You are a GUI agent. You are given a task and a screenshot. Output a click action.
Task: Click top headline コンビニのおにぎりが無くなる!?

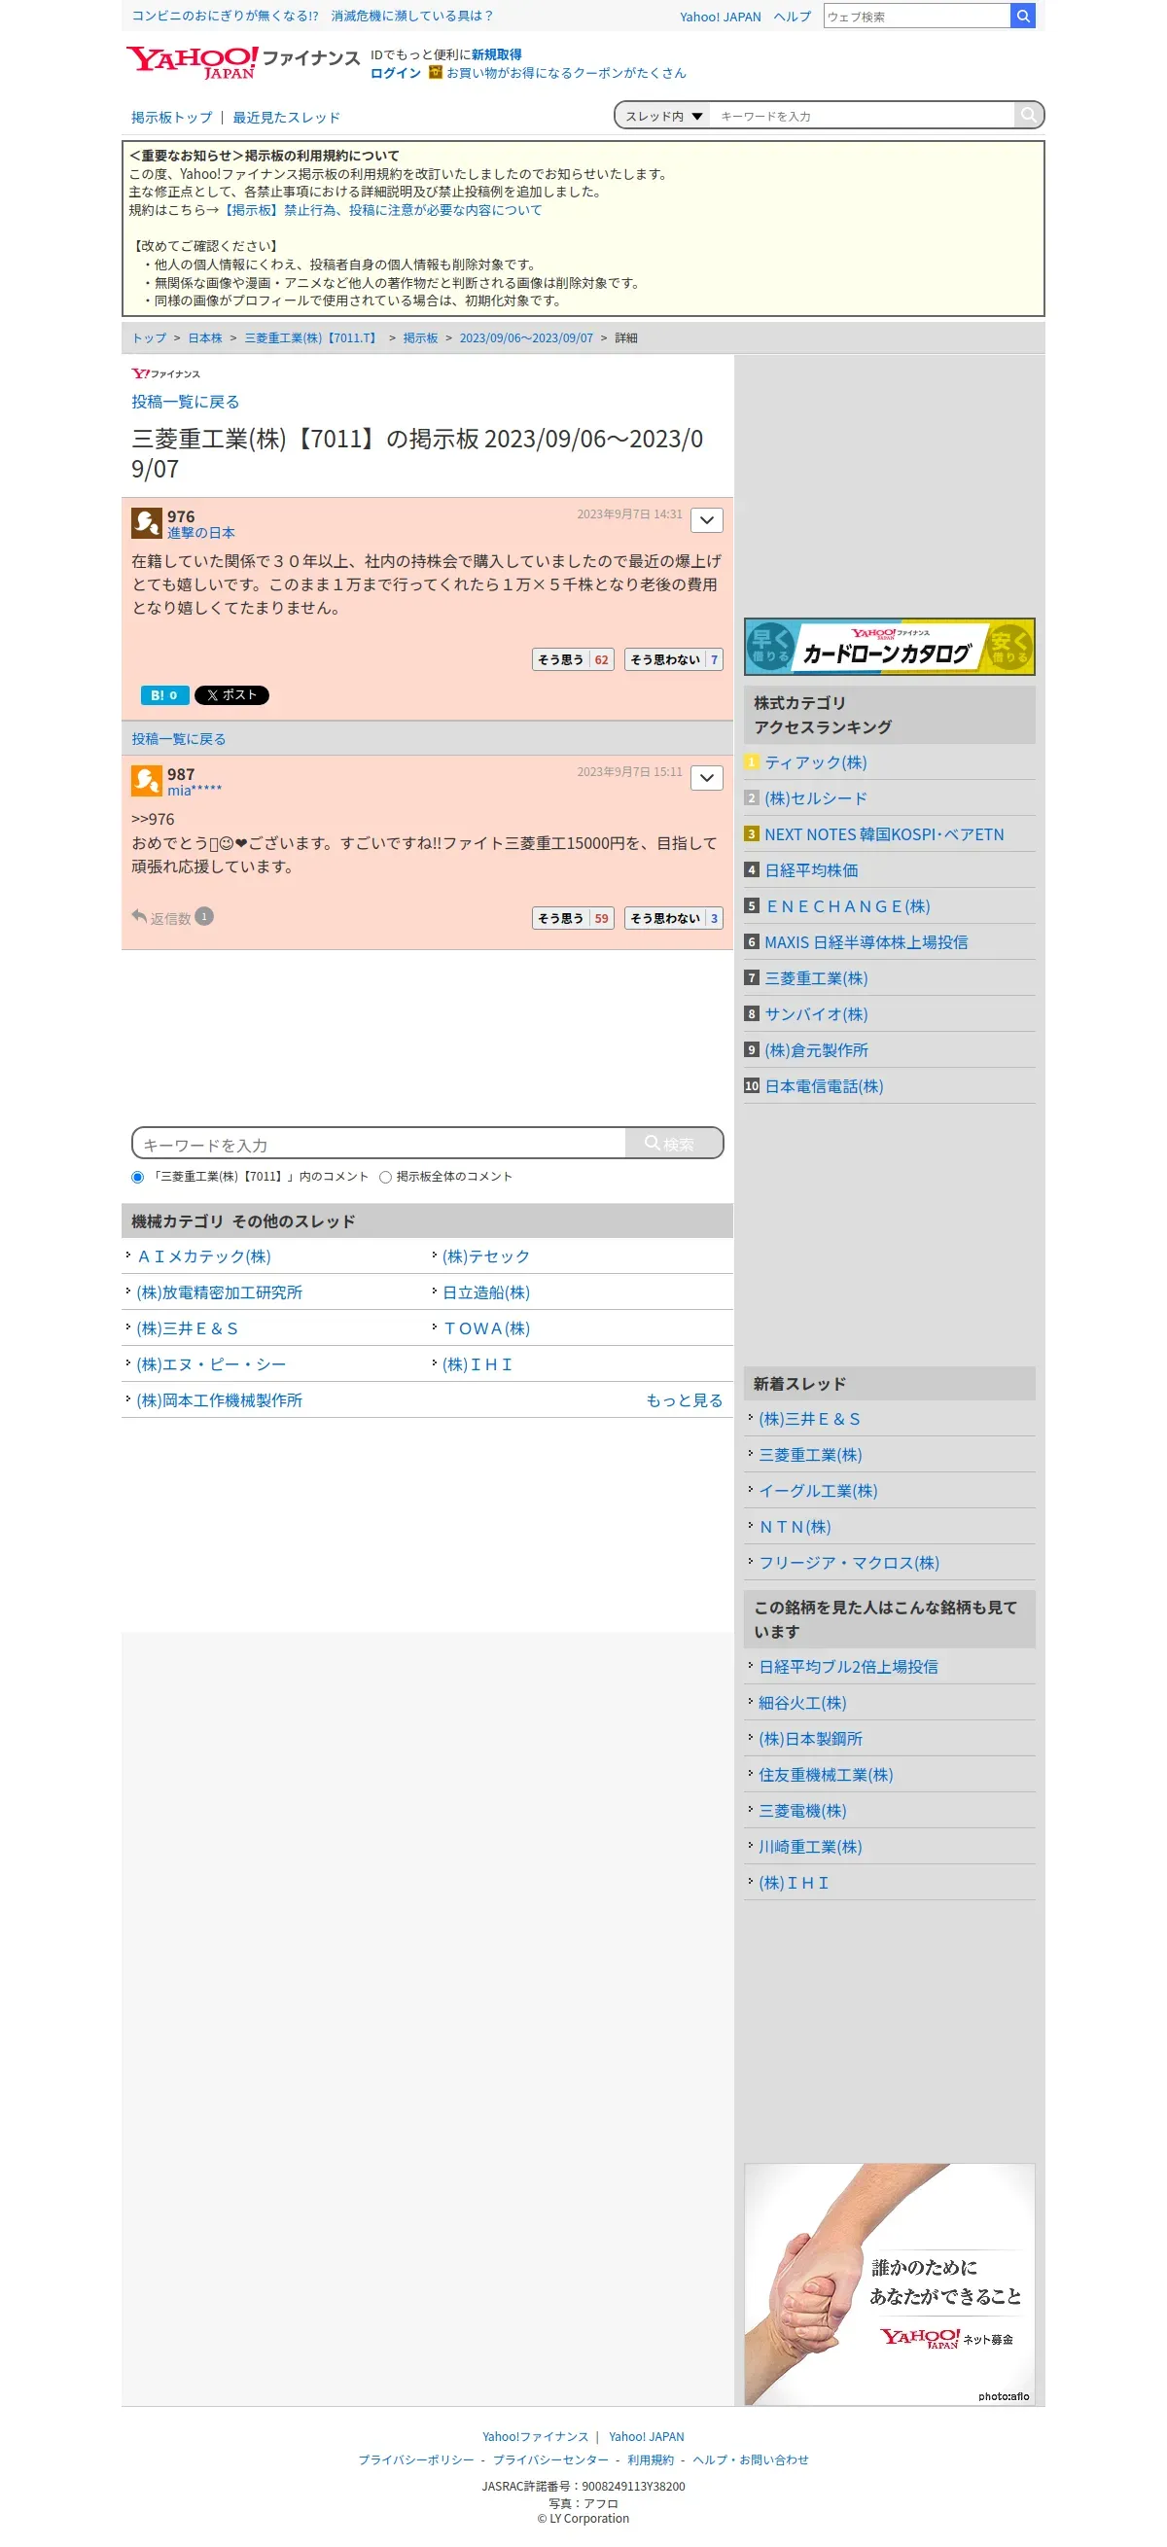[225, 16]
